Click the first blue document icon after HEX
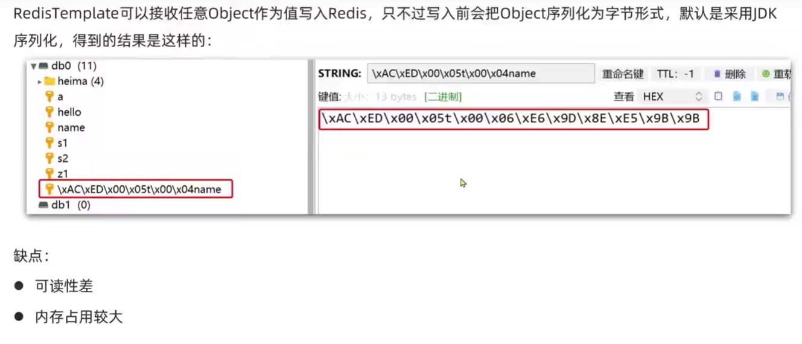 click(x=737, y=97)
